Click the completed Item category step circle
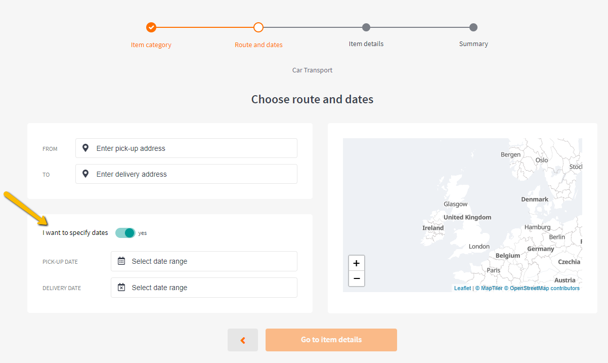This screenshot has width=608, height=363. click(x=151, y=27)
